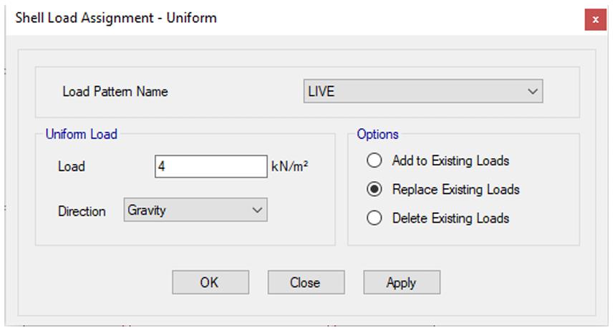
Task: Click the LIVE value in load pattern box
Action: click(x=321, y=92)
